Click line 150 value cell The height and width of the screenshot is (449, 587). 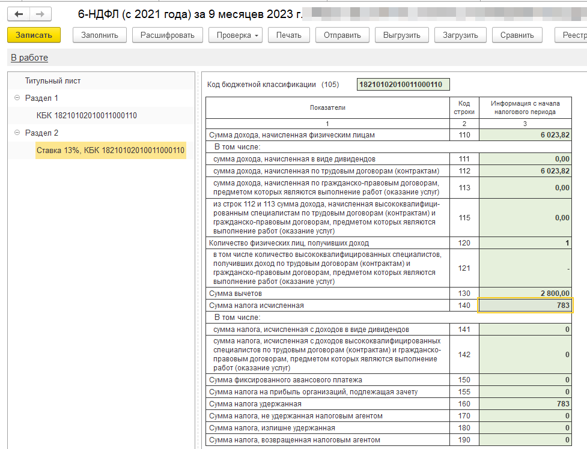click(x=525, y=380)
